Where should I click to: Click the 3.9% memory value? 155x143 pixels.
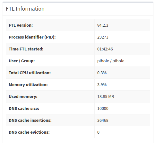[x=102, y=85]
